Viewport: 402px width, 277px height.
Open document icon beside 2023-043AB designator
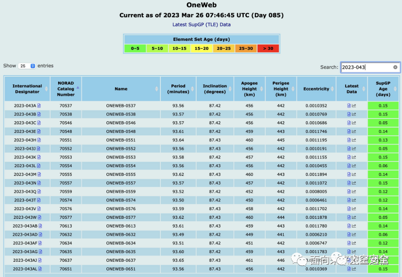[40, 226]
